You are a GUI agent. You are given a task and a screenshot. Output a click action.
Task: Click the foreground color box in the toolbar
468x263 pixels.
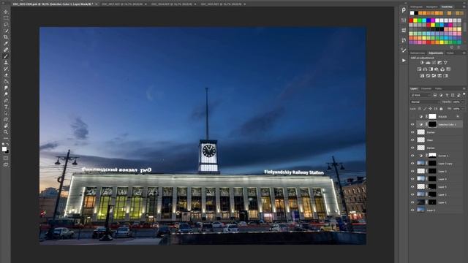4,149
